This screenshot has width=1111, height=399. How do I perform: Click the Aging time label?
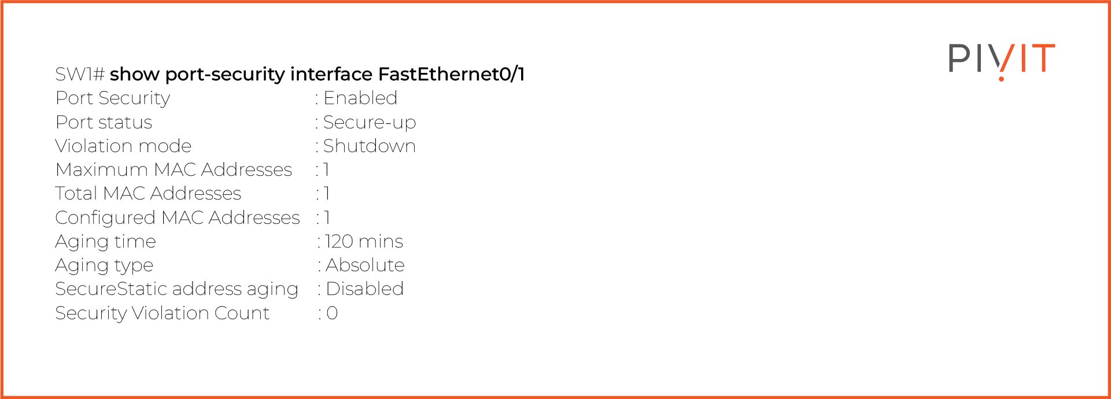pyautogui.click(x=105, y=242)
